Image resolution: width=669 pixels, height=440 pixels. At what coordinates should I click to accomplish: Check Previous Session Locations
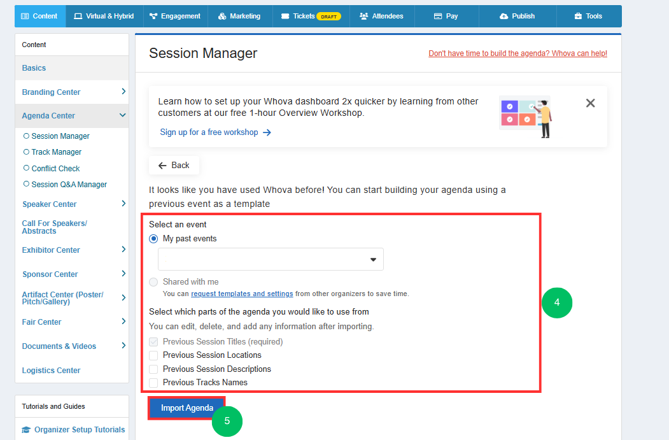click(x=153, y=355)
